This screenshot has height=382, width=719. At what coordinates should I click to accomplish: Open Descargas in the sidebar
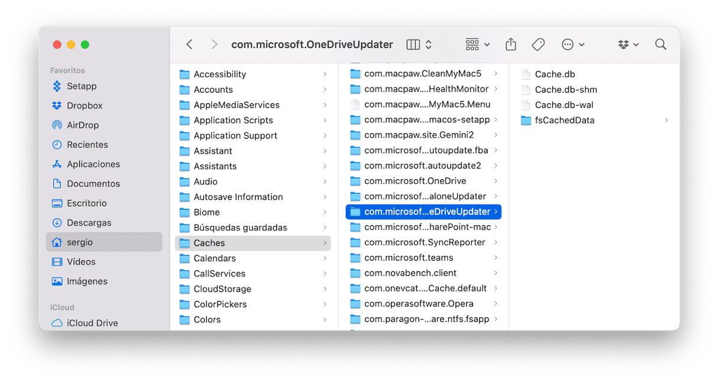click(x=89, y=223)
